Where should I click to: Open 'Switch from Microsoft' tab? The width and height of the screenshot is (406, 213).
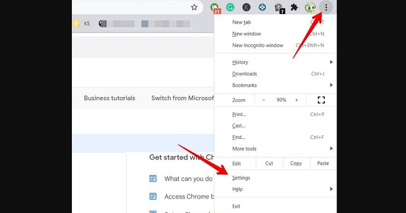(x=183, y=98)
